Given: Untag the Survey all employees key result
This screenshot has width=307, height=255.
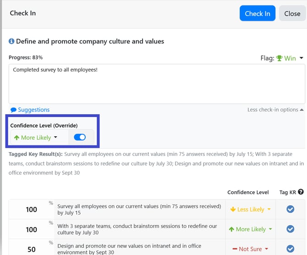Looking at the screenshot, I should tap(290, 209).
